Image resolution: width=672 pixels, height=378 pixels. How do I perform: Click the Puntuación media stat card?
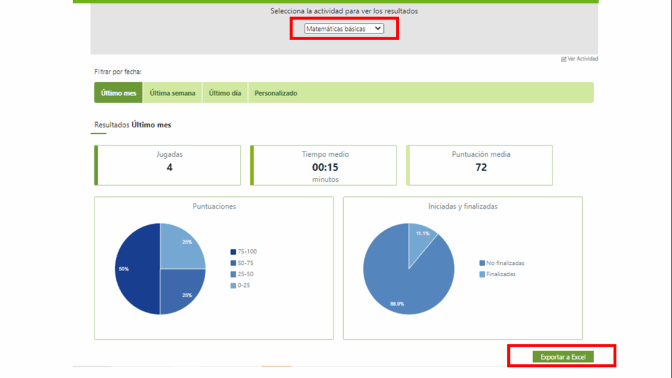pos(480,165)
